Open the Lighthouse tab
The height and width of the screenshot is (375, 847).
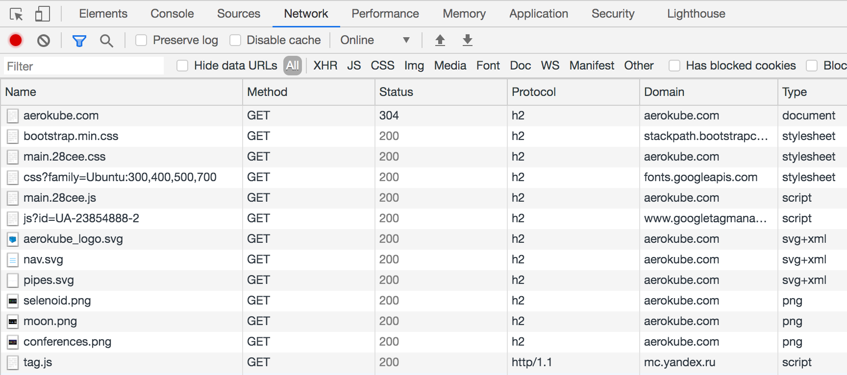click(x=696, y=14)
